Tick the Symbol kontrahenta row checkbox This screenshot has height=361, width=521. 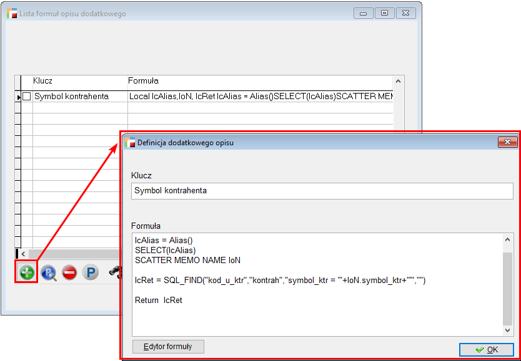[26, 97]
